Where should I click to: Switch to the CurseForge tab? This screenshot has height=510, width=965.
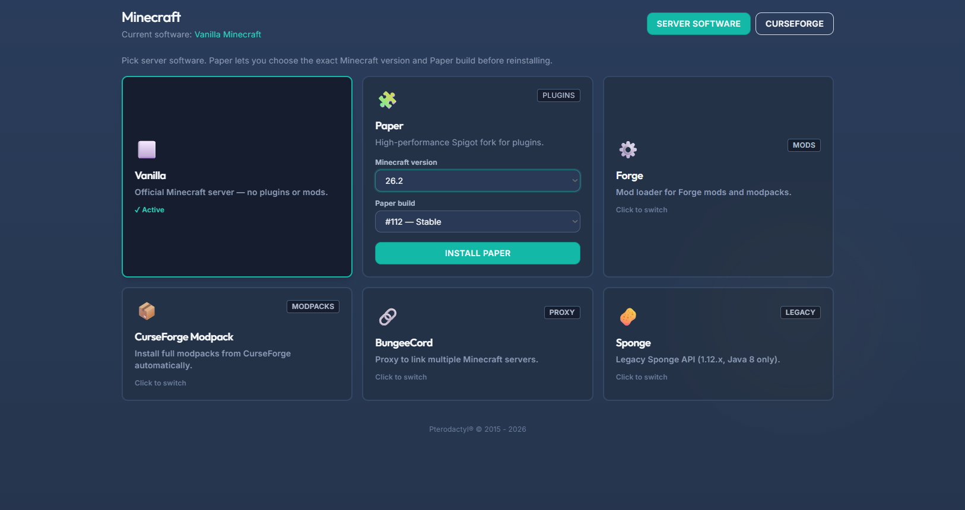795,24
